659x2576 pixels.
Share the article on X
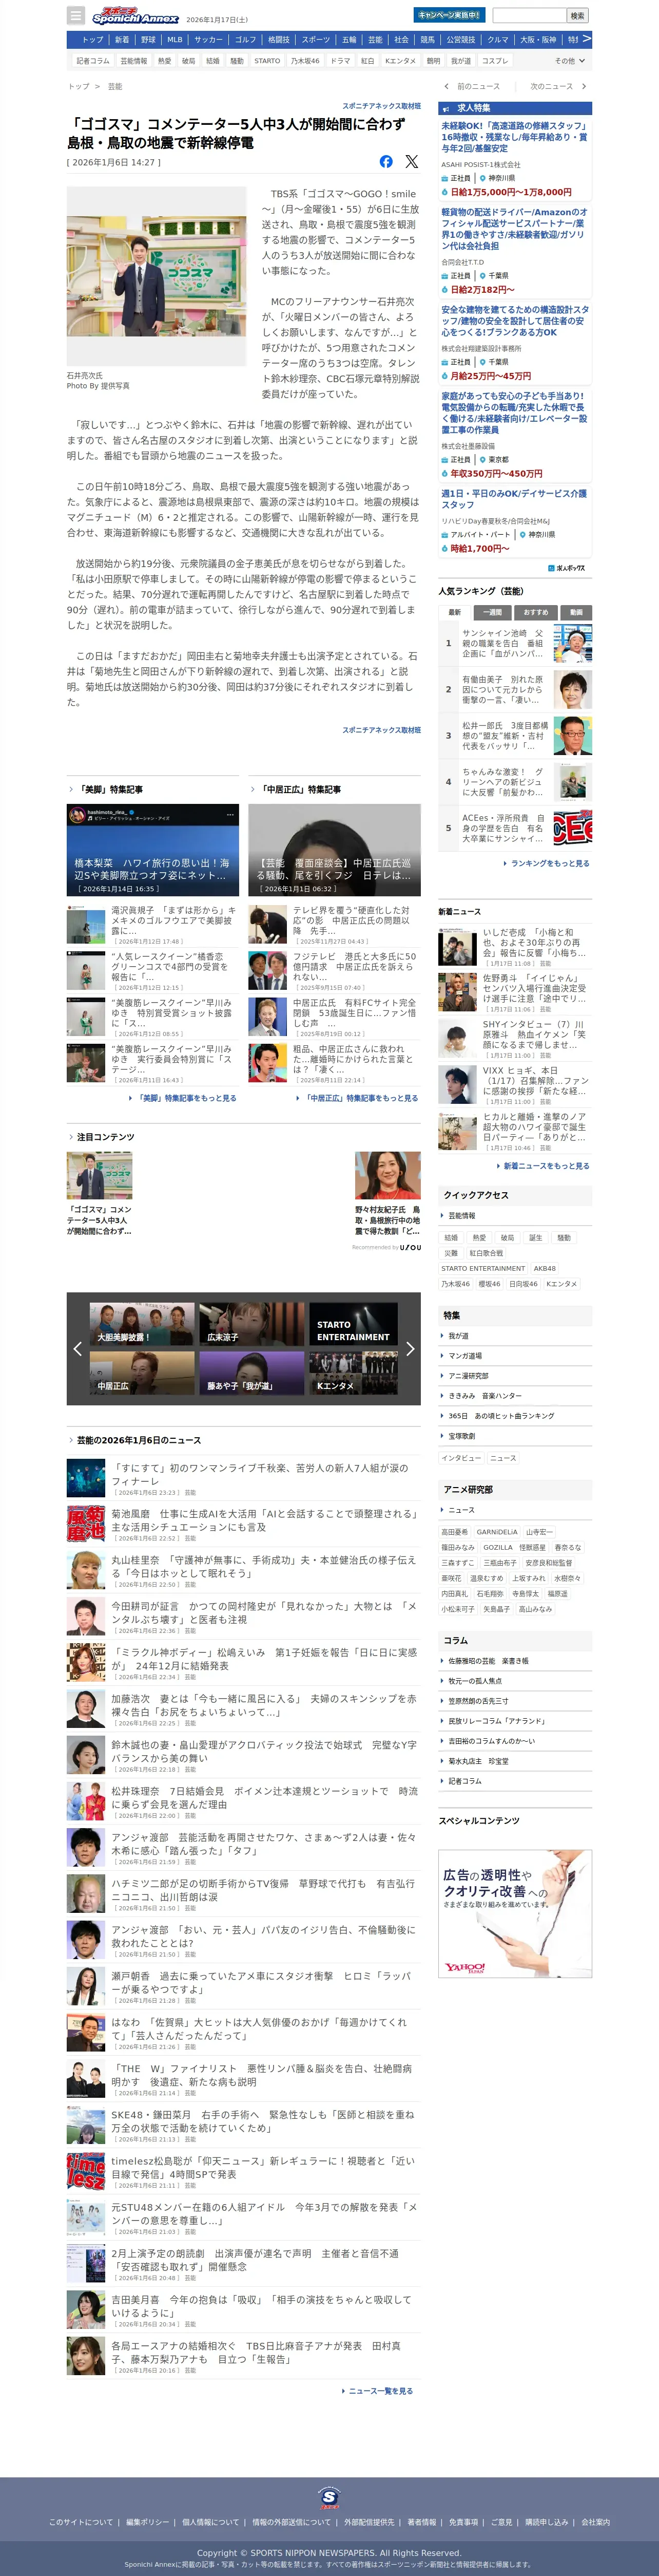point(412,161)
